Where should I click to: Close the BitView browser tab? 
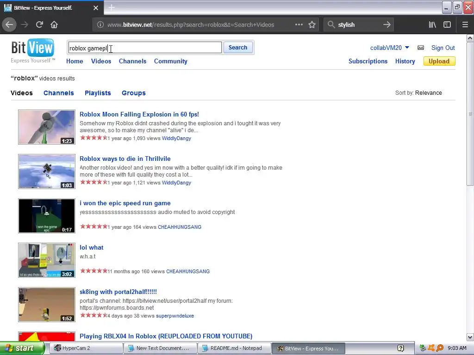pyautogui.click(x=96, y=8)
